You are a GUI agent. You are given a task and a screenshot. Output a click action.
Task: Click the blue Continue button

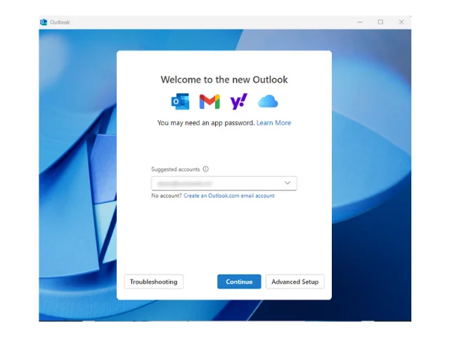239,282
